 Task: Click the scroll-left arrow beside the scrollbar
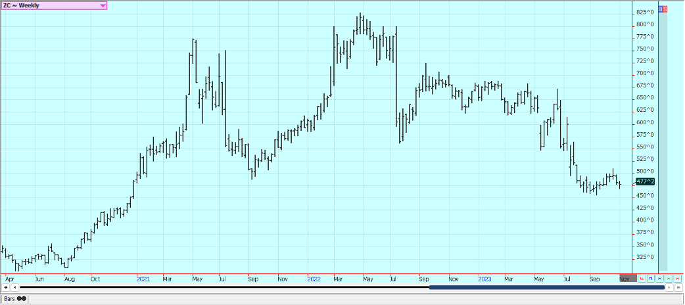pyautogui.click(x=15, y=287)
